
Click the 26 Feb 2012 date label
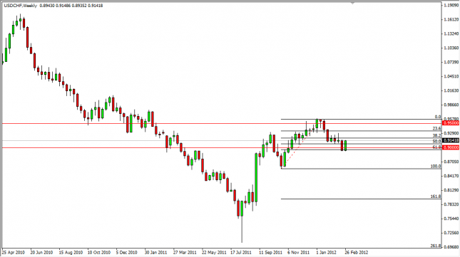(356, 252)
